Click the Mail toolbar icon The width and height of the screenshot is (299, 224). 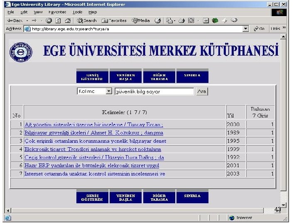(169, 20)
